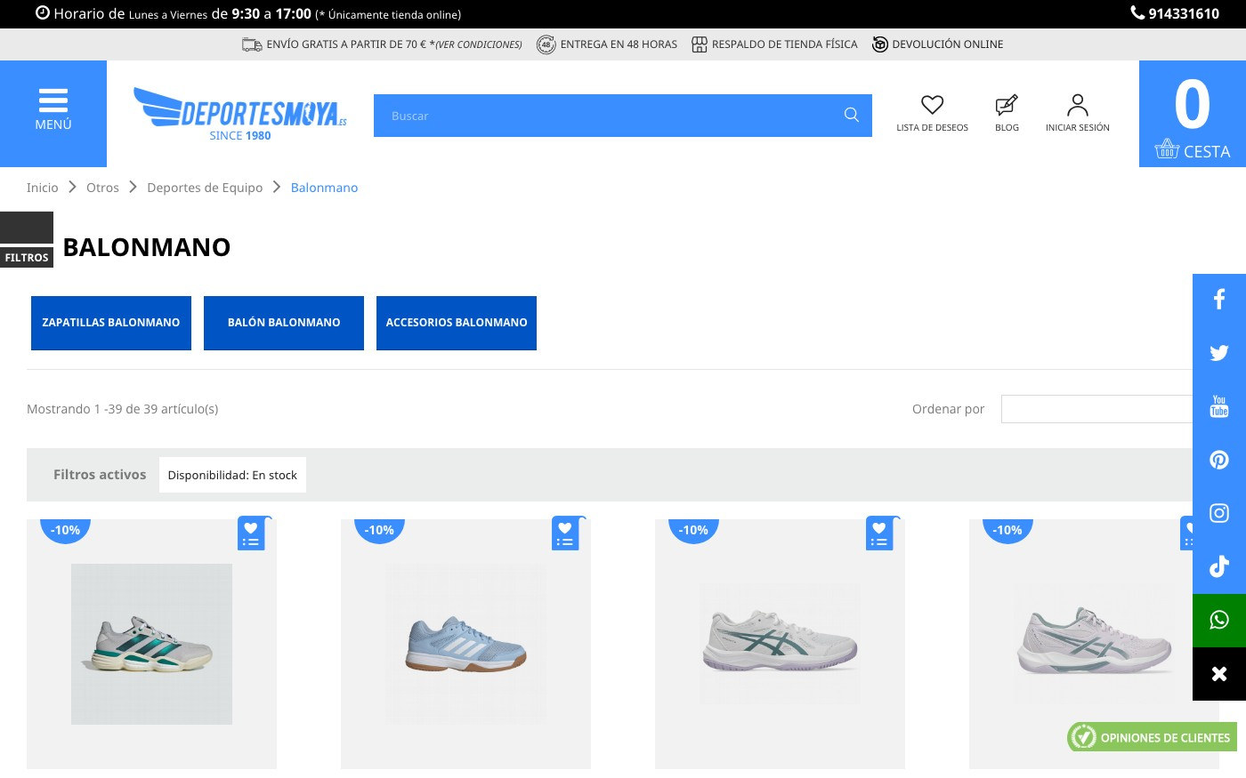1246x778 pixels.
Task: Open the FILTROS side panel
Action: click(27, 240)
